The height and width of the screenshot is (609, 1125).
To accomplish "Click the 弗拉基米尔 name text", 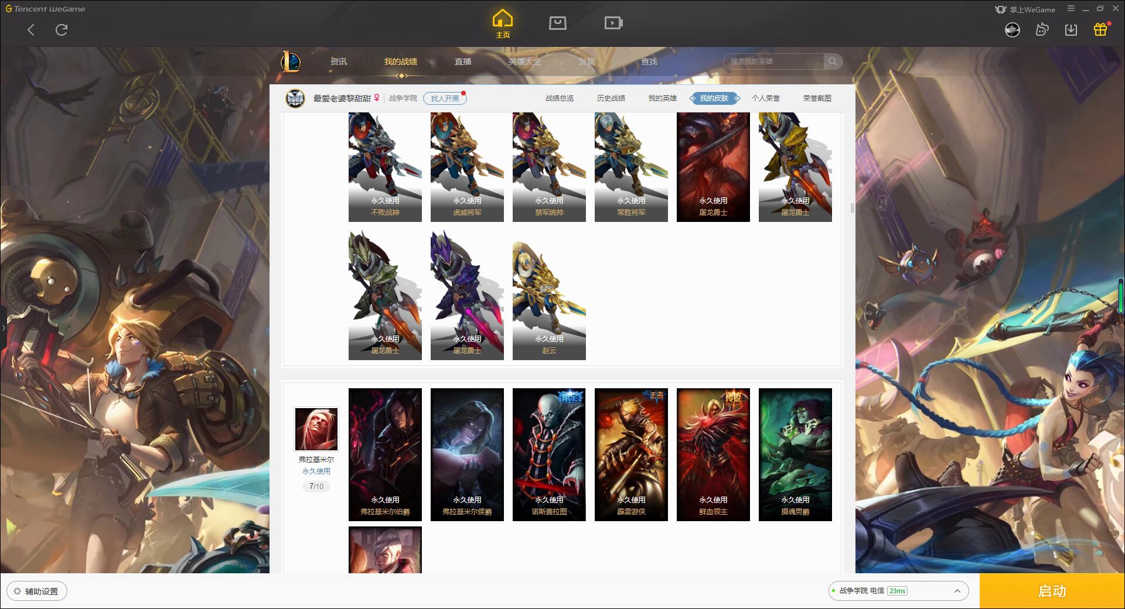I will click(x=316, y=460).
